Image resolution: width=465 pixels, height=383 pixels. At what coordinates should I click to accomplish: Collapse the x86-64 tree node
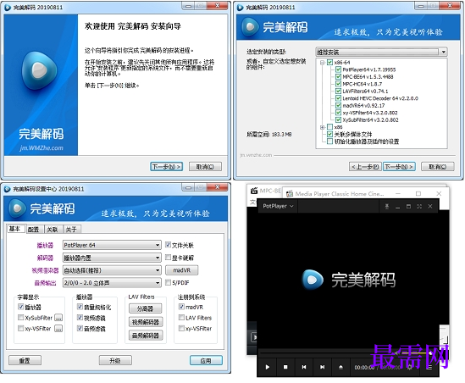pos(322,63)
